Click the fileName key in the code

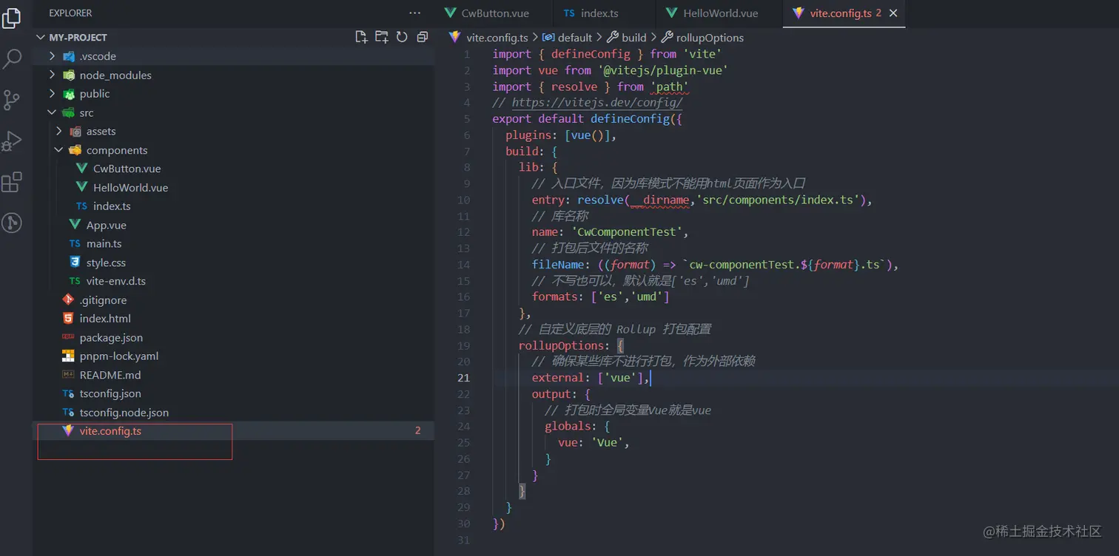tap(558, 265)
